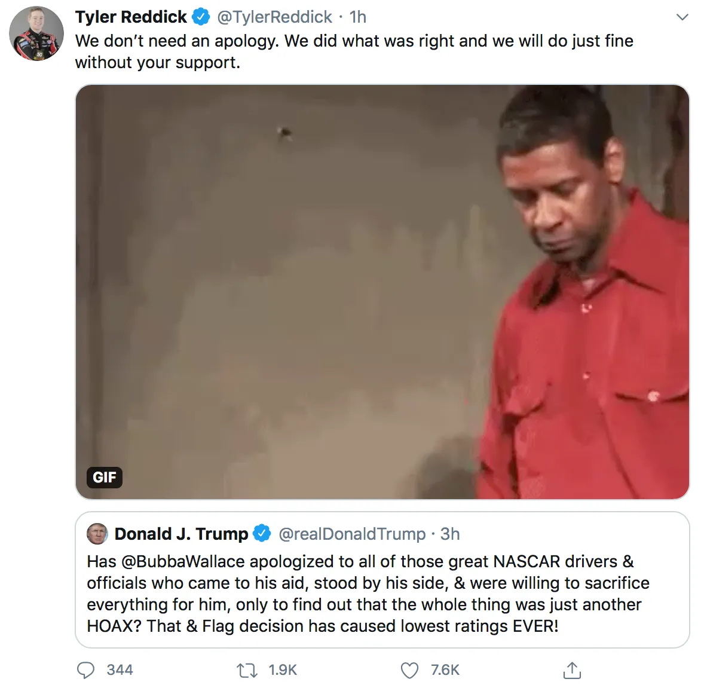
Task: Click the verified badge beside Donald J. Trump
Action: pyautogui.click(x=262, y=534)
